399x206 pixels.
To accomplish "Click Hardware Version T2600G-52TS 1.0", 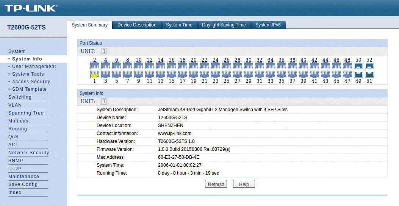I will tap(176, 141).
